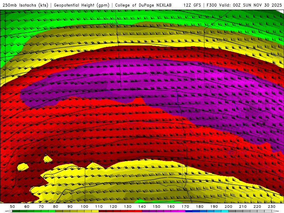Click the 10140 height contour label
This screenshot has width=284, height=213.
point(146,59)
